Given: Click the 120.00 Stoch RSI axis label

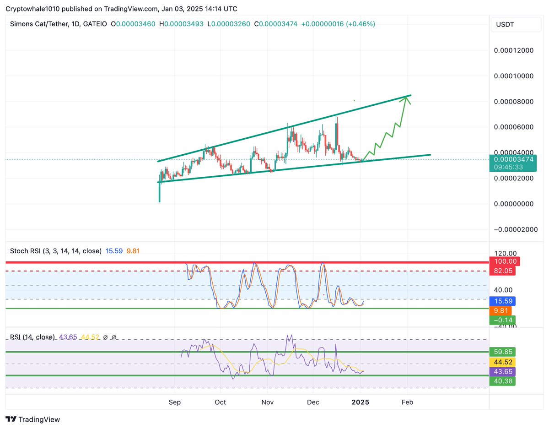Looking at the screenshot, I should pyautogui.click(x=506, y=253).
